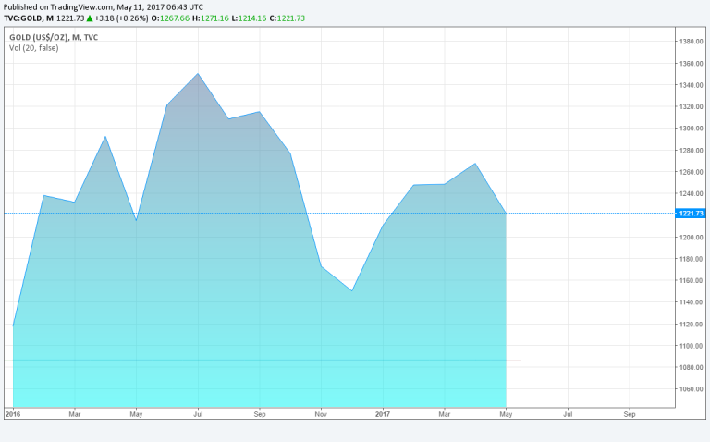The image size is (710, 442).
Task: Click the high value H:1271.16
Action: pos(211,18)
